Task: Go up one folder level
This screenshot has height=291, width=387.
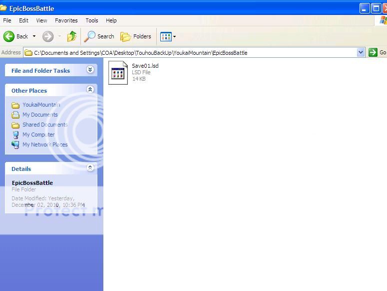Action: coord(72,36)
